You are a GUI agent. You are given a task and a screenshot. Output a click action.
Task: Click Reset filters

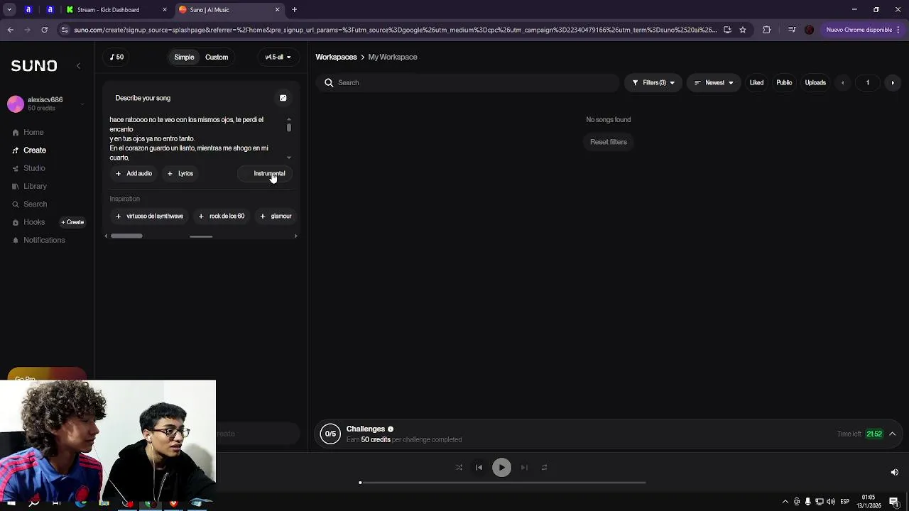pyautogui.click(x=609, y=142)
